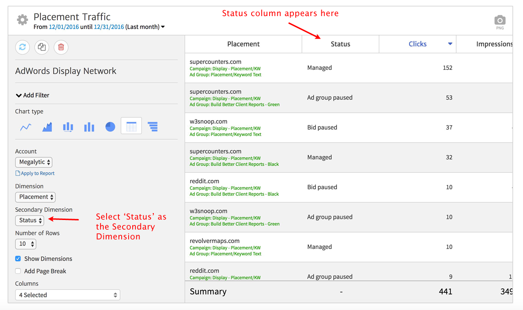
Task: Click the duplicate widget icon
Action: pyautogui.click(x=41, y=47)
